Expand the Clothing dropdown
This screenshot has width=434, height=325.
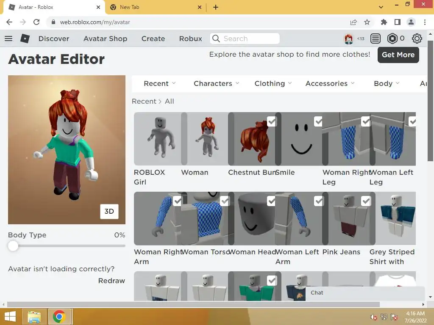click(x=273, y=83)
